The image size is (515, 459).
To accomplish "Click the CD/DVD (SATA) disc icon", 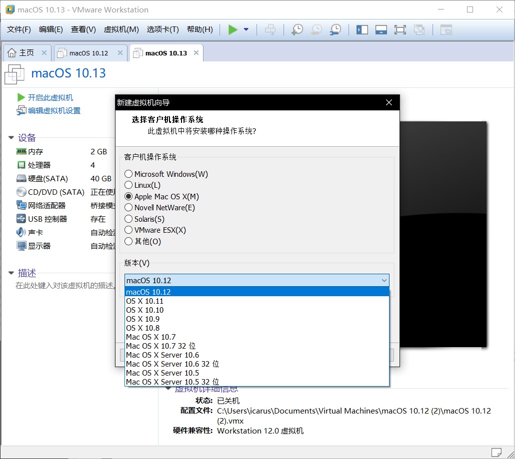I will click(x=21, y=192).
